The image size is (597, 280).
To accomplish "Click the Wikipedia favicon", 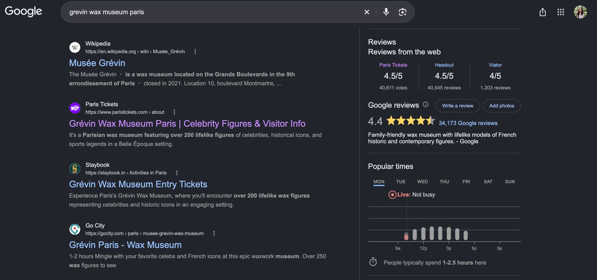I will pyautogui.click(x=75, y=47).
